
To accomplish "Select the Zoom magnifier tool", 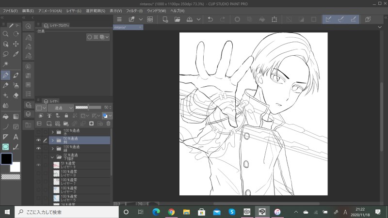I will [5, 34].
